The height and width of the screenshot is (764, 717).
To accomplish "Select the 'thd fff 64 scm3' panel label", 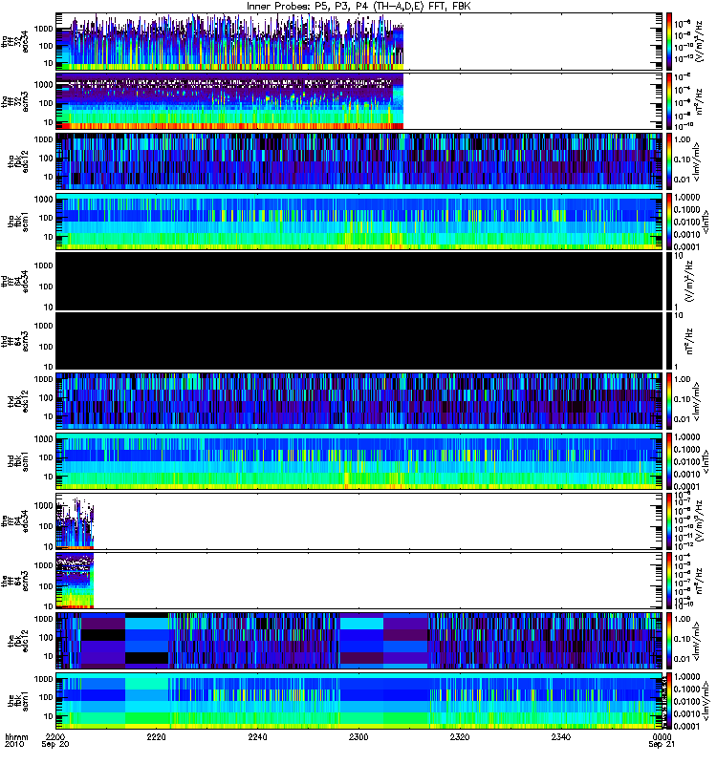I will pos(14,341).
